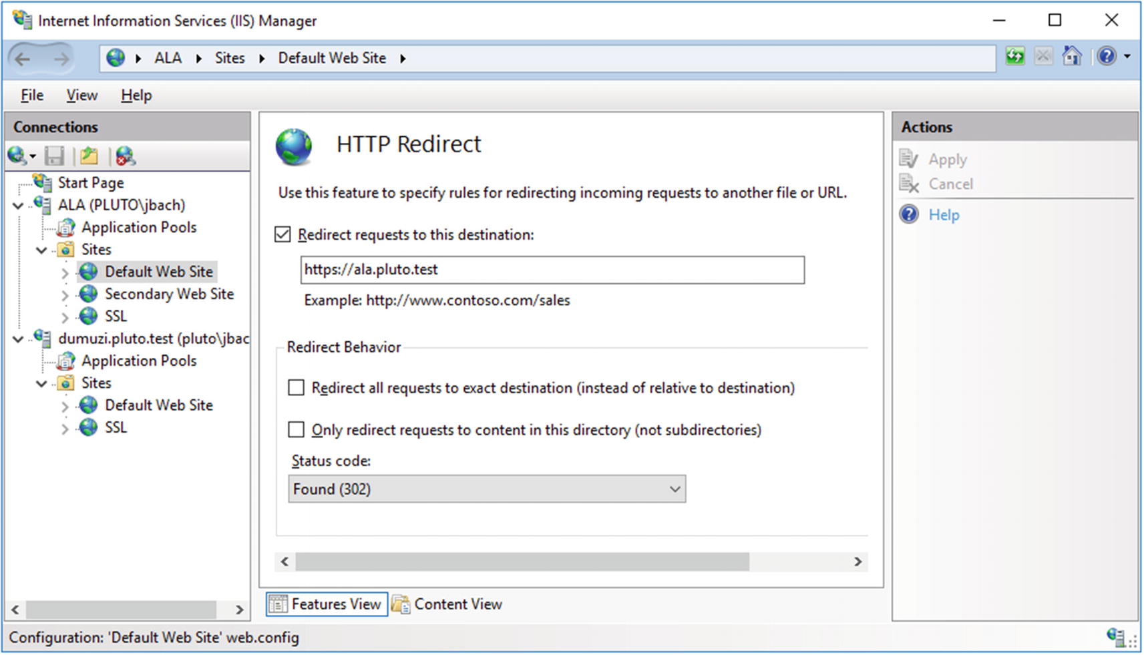Click the status bar server connection icon
The width and height of the screenshot is (1144, 655).
click(1115, 636)
